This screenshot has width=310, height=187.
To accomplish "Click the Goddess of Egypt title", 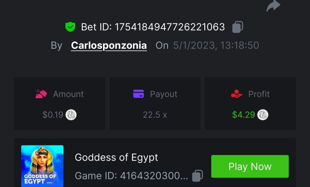I will 116,157.
